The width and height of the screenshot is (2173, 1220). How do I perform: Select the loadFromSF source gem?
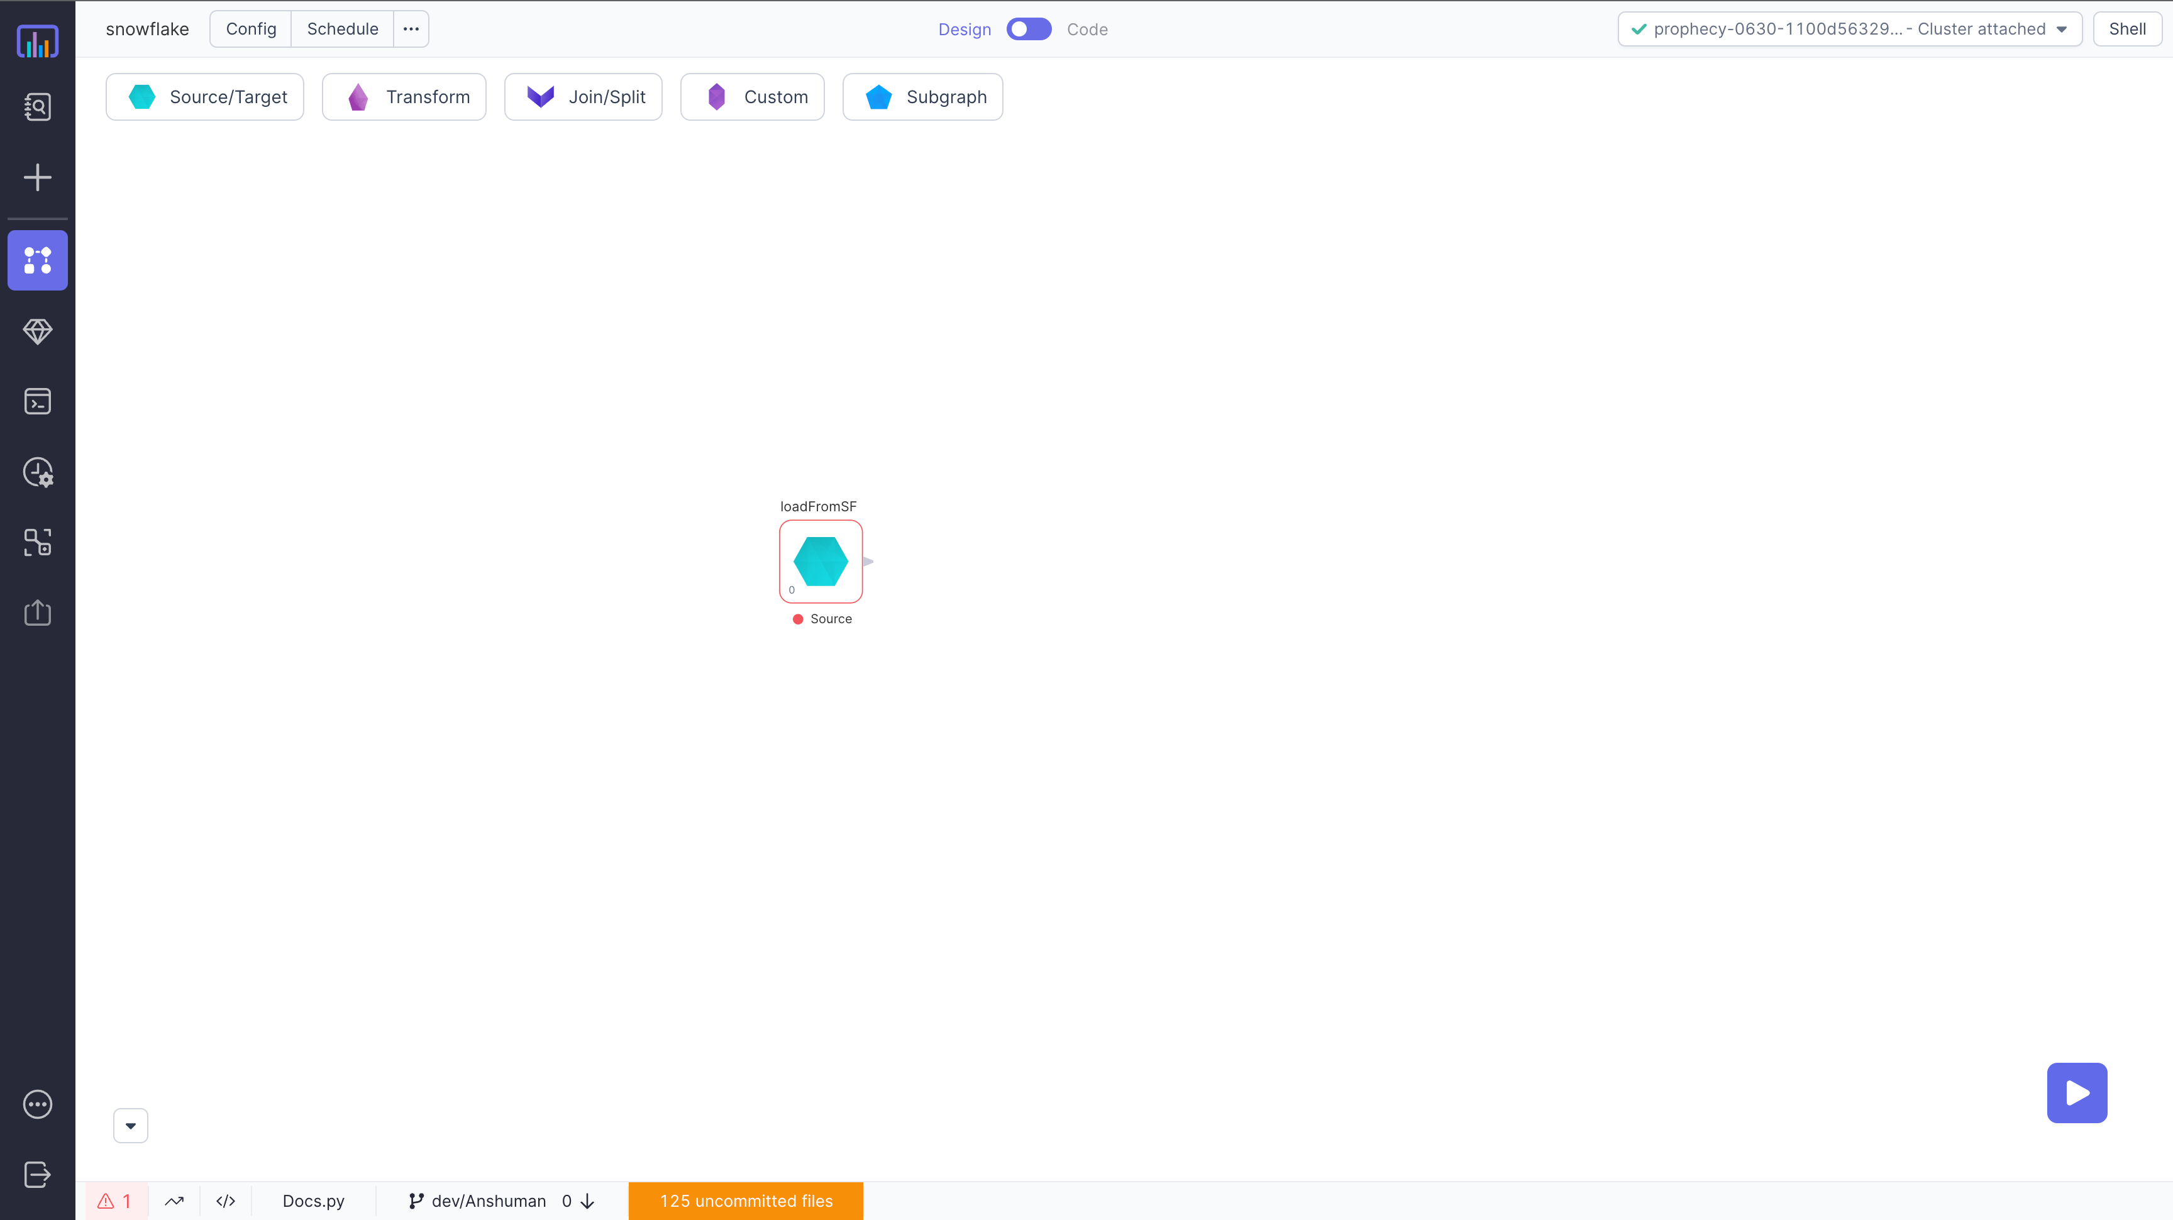click(820, 561)
